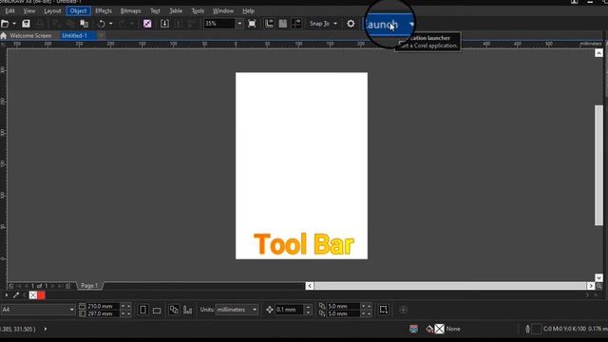Open the Edit menu
This screenshot has height=342, width=608.
pyautogui.click(x=9, y=10)
